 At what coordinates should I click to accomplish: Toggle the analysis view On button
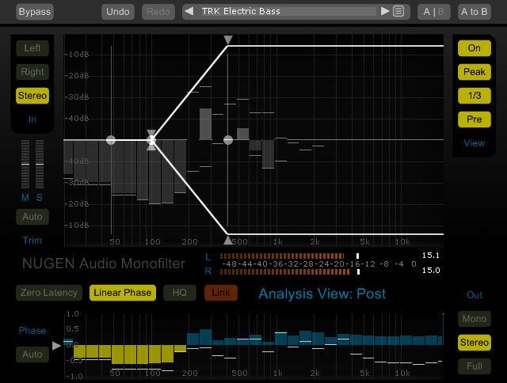click(474, 48)
